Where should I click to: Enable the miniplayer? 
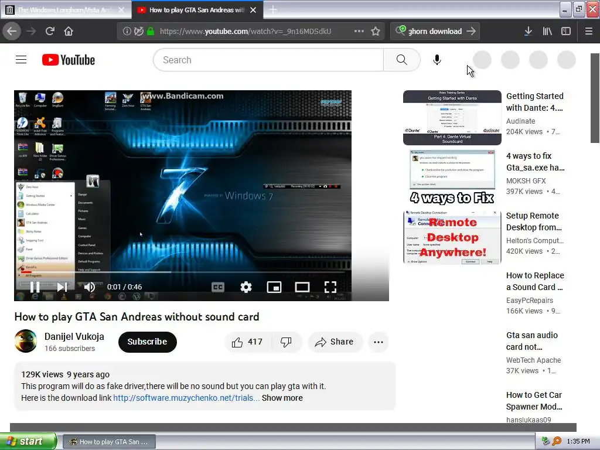tap(274, 287)
